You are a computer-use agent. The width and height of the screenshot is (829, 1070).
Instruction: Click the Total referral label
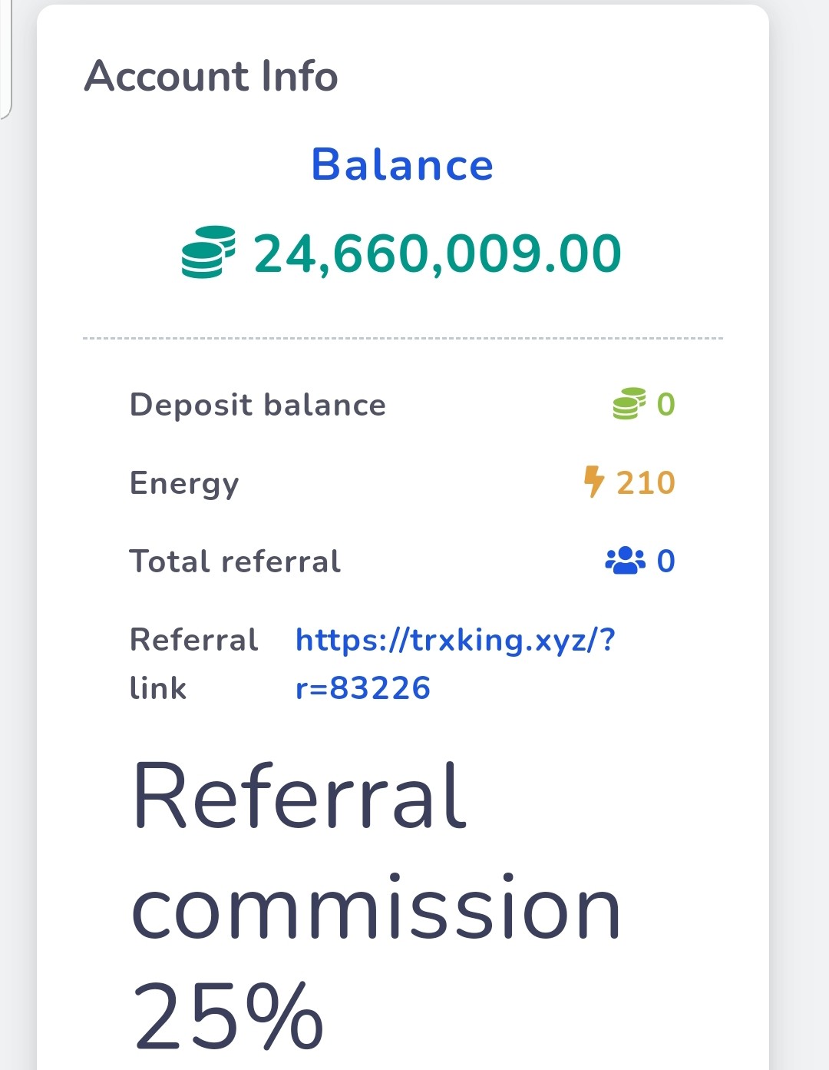[x=235, y=562]
